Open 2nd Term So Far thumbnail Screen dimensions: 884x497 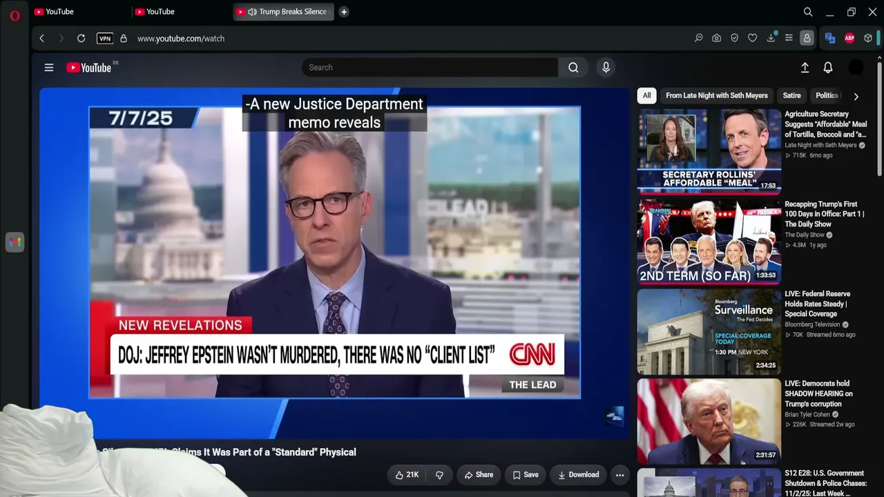click(x=709, y=241)
